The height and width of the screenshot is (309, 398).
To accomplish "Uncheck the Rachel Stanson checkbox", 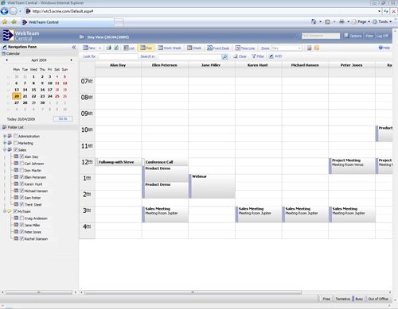I will pos(22,238).
